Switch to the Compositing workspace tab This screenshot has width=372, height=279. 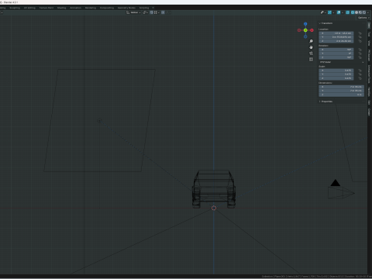pyautogui.click(x=107, y=8)
